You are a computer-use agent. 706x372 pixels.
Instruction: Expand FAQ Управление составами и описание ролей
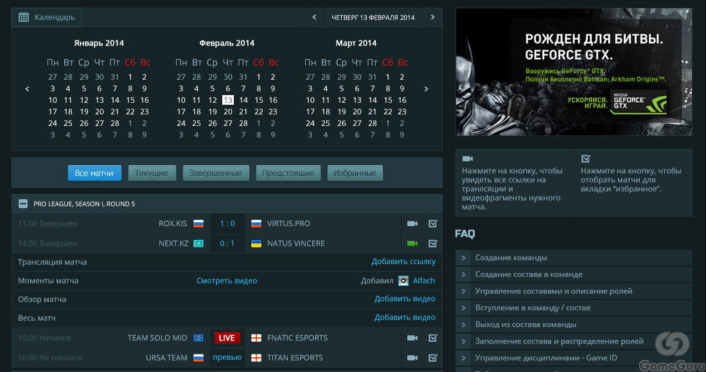coord(574,291)
